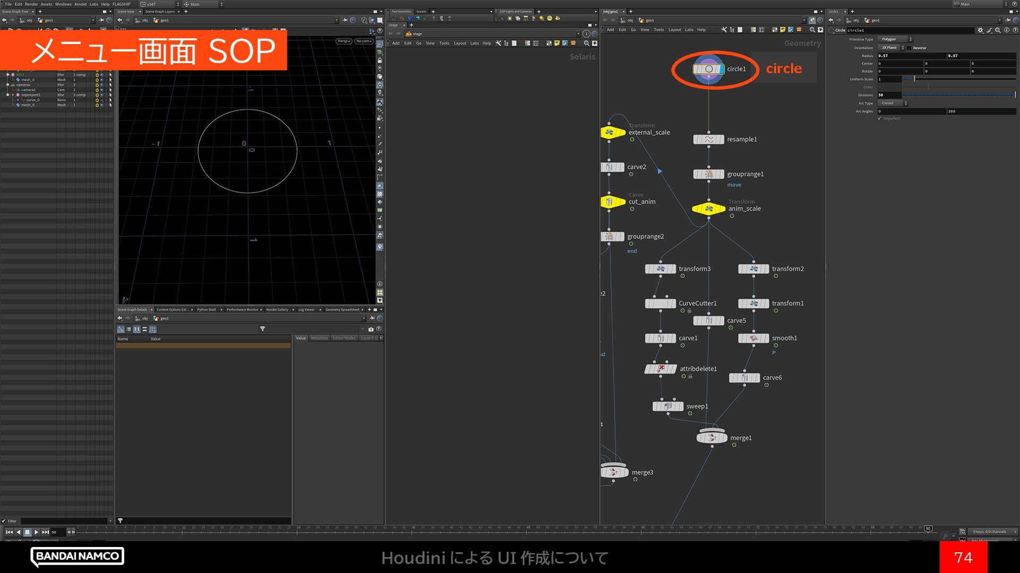This screenshot has width=1020, height=573.
Task: Click the No cam button
Action: point(363,41)
